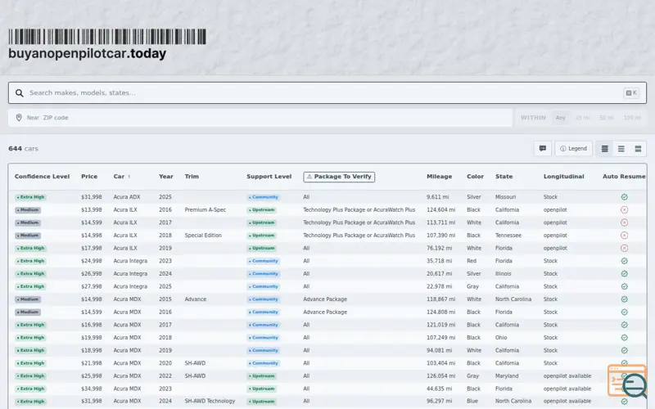The image size is (655, 409).
Task: Sort by the Support Level column
Action: pos(269,177)
